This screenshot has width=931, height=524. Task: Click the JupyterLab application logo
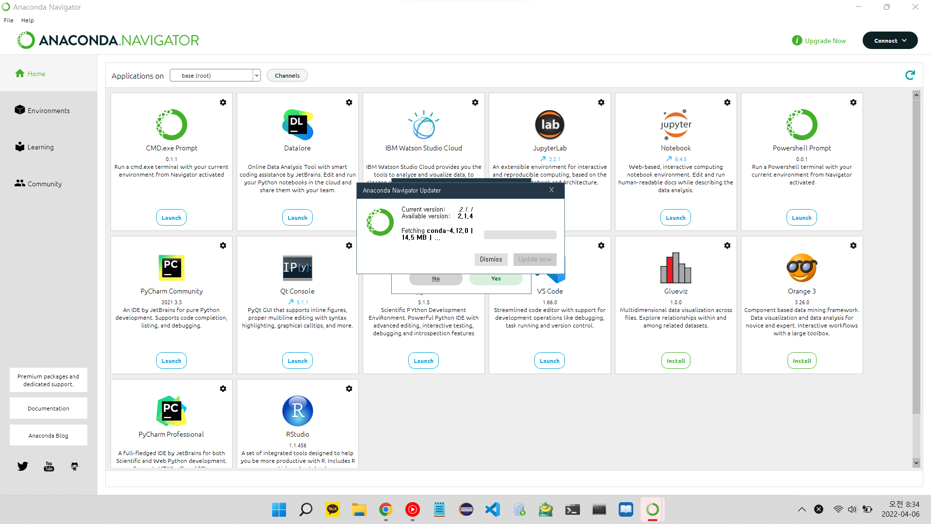[550, 125]
